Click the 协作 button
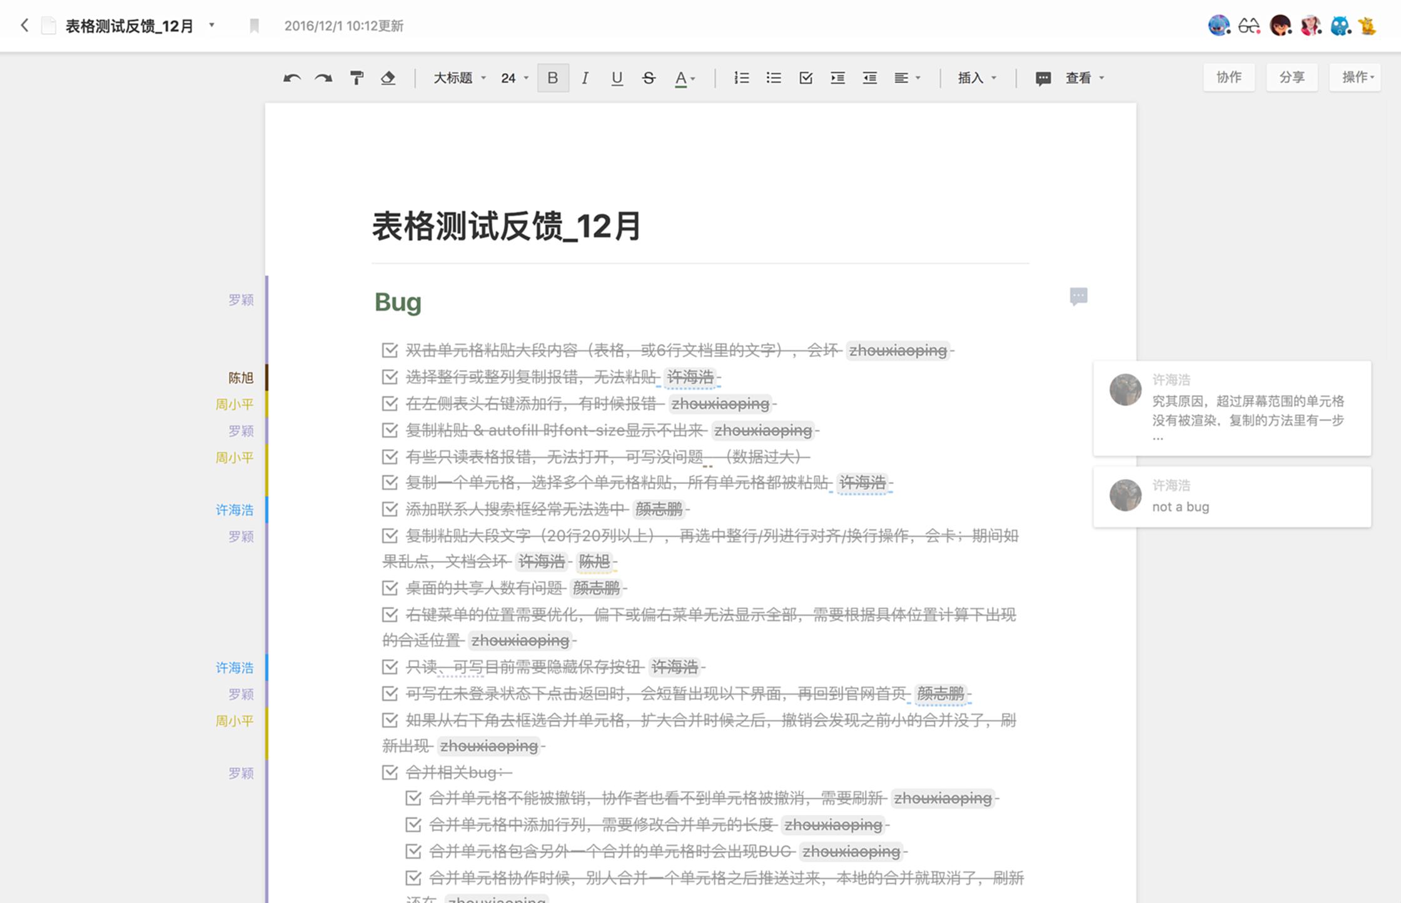This screenshot has height=903, width=1401. [x=1228, y=77]
